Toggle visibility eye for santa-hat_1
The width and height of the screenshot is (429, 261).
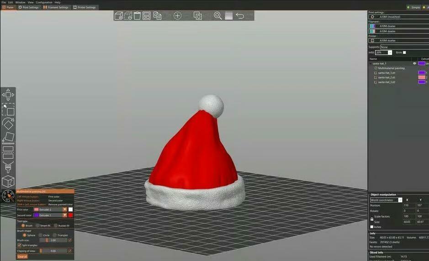[414, 63]
